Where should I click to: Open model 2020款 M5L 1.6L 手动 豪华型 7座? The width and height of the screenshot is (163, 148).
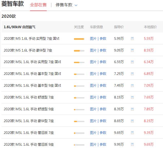[29, 121]
